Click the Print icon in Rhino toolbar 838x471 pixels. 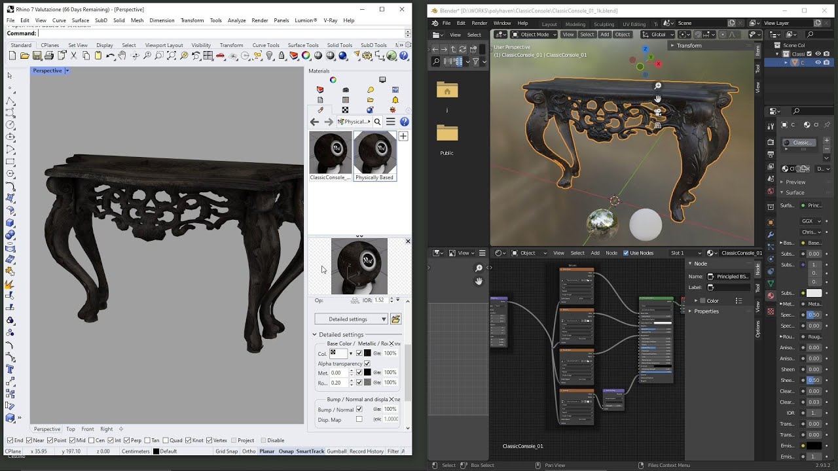click(x=49, y=56)
